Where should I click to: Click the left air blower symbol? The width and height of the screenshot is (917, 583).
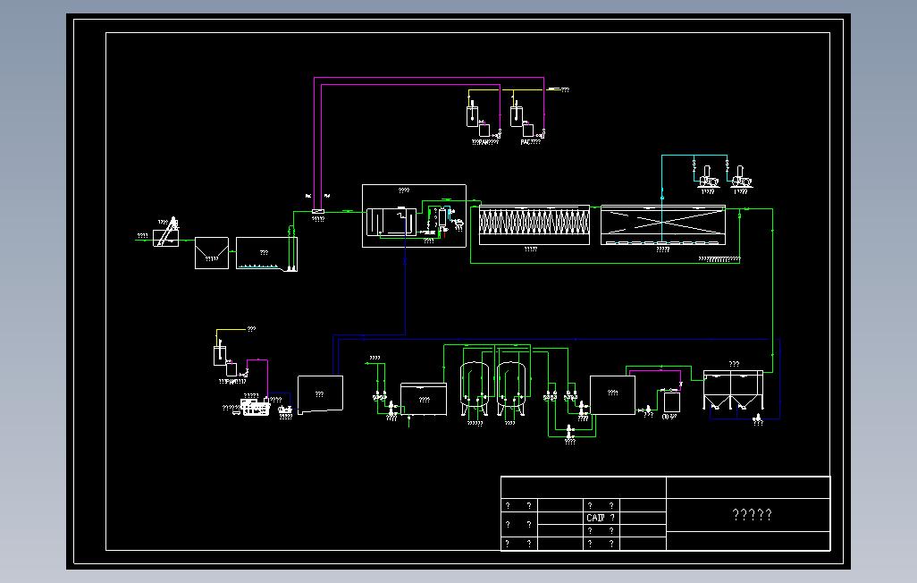point(708,177)
